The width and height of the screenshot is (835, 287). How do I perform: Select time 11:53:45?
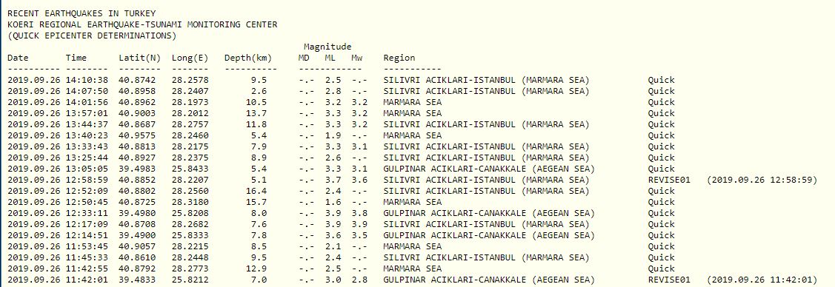[x=87, y=246]
